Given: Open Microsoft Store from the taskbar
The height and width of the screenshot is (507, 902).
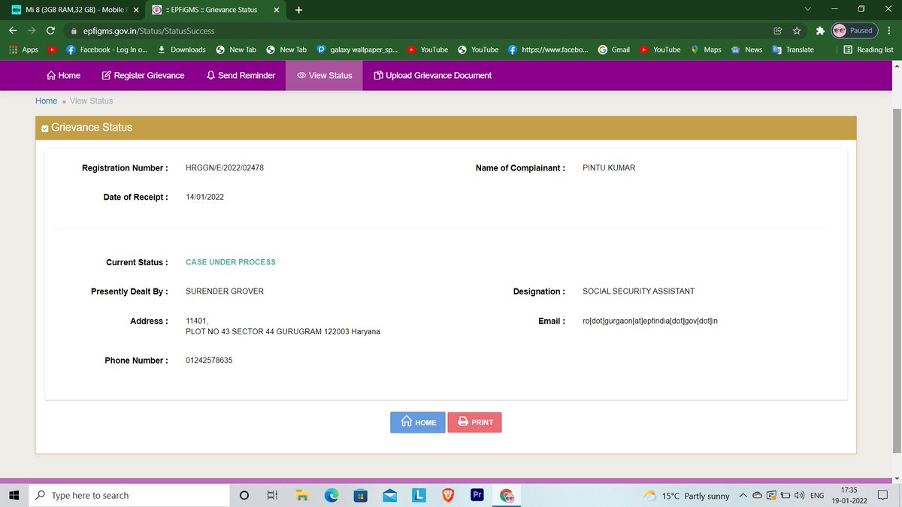Looking at the screenshot, I should [x=361, y=496].
